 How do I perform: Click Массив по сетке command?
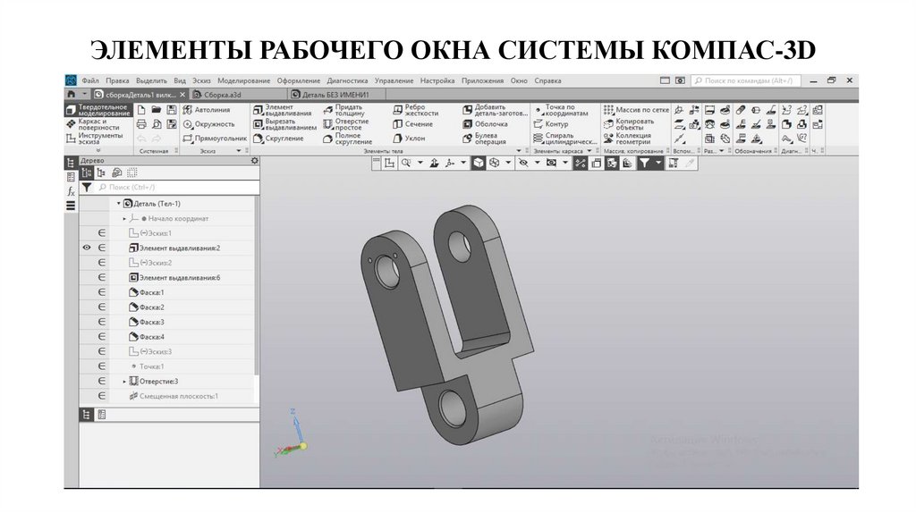(636, 110)
